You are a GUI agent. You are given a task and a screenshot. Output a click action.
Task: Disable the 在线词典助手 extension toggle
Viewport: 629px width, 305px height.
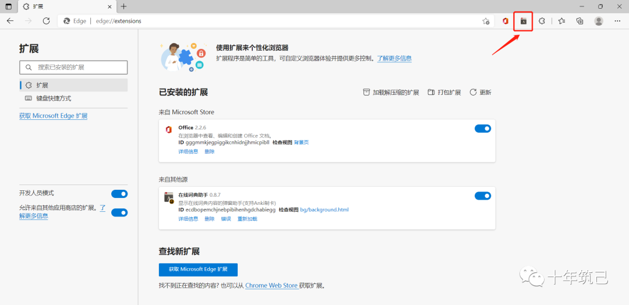click(483, 196)
